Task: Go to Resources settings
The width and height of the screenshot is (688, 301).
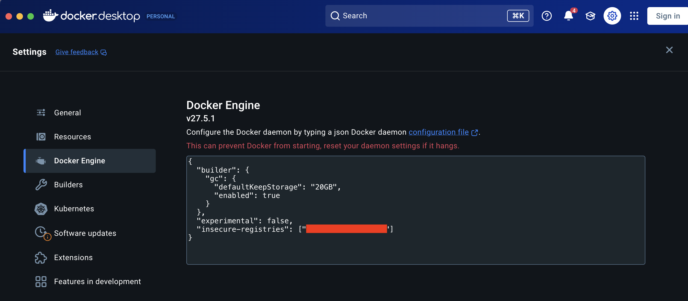Action: [72, 137]
